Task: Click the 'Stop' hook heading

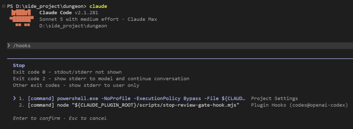Action: tap(19, 65)
